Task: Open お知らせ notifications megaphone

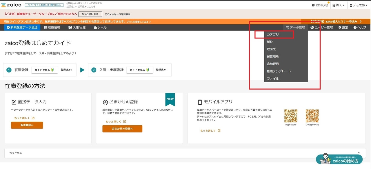Action: pos(320,5)
